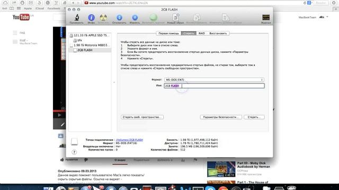This screenshot has height=190, width=339.
Task: Open the iCloud bookmark in Safari
Action: tap(40, 8)
